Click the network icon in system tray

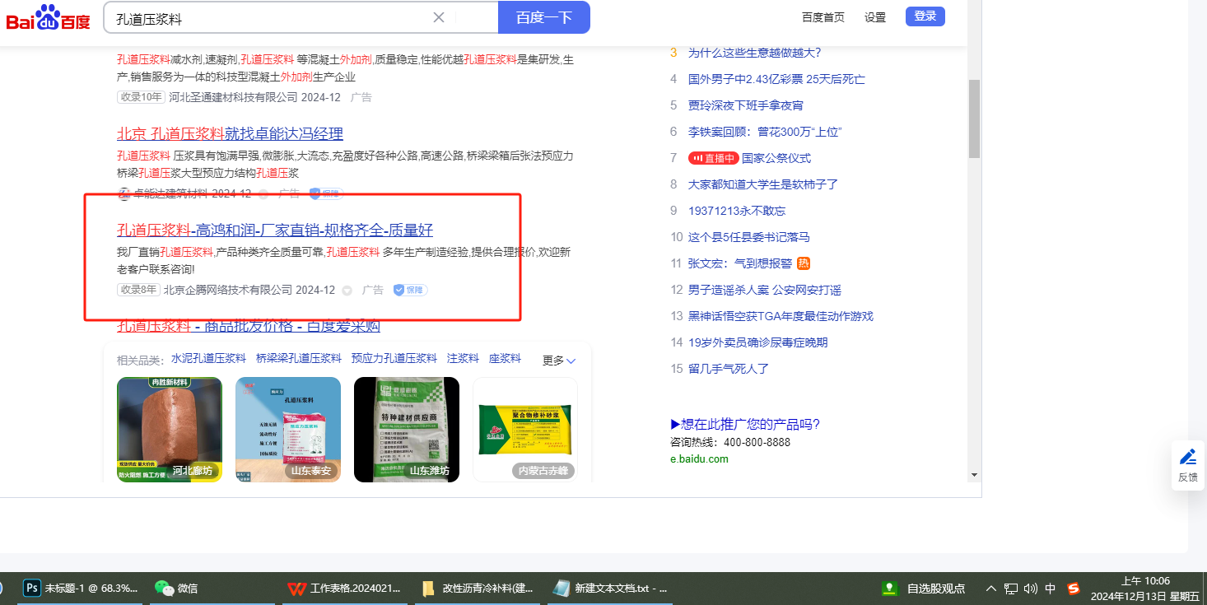pos(1011,589)
